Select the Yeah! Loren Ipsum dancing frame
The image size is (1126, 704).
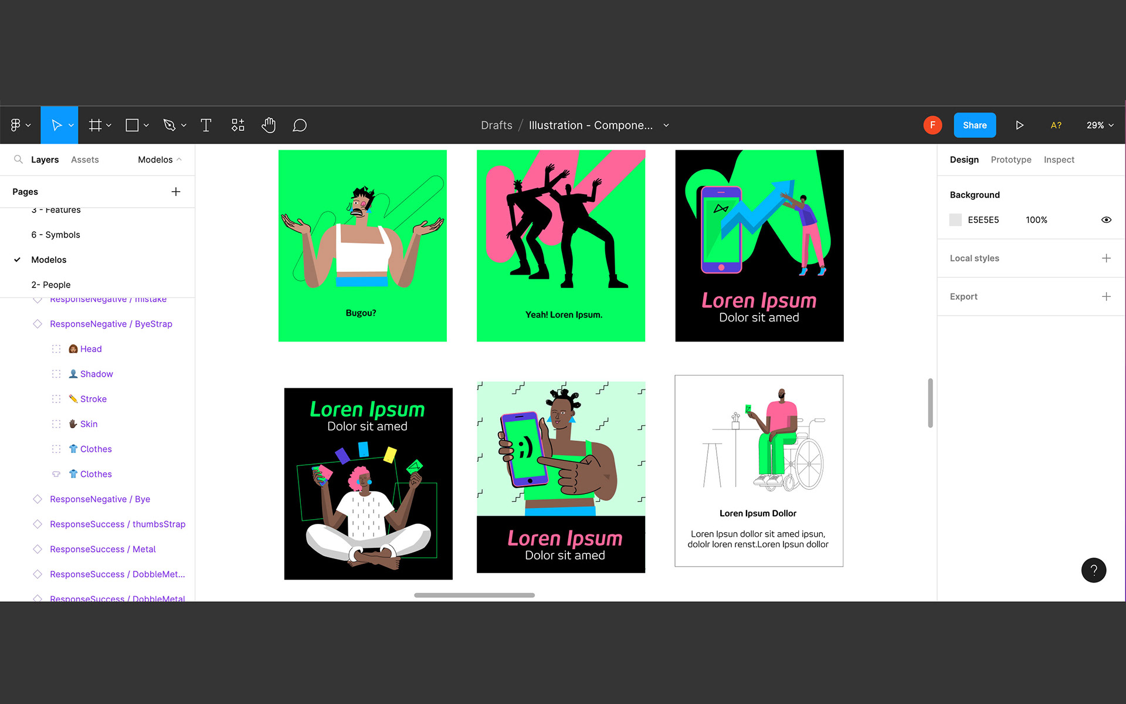point(561,246)
